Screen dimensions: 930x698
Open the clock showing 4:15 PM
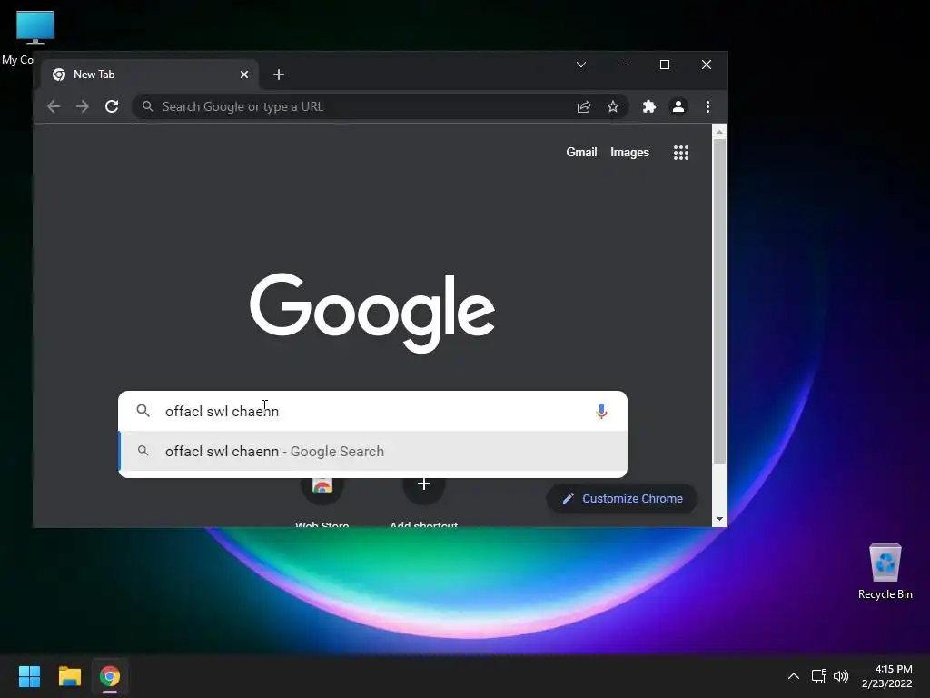pos(886,676)
